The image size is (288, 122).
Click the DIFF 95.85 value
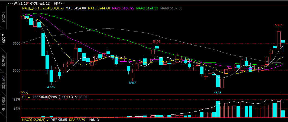(59, 120)
